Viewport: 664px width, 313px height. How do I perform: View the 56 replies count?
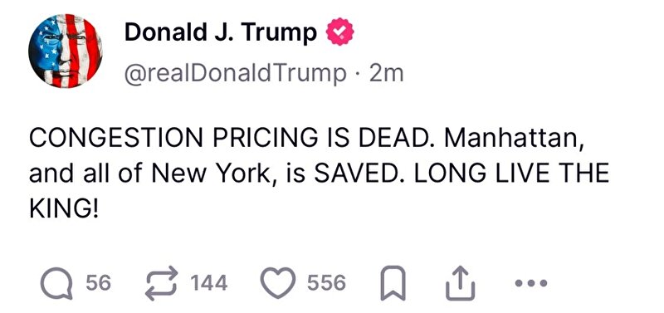tap(99, 282)
